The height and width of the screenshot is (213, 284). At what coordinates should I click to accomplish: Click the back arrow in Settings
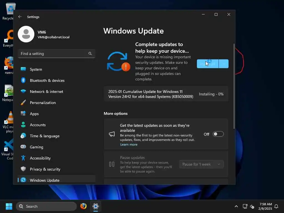click(x=20, y=17)
